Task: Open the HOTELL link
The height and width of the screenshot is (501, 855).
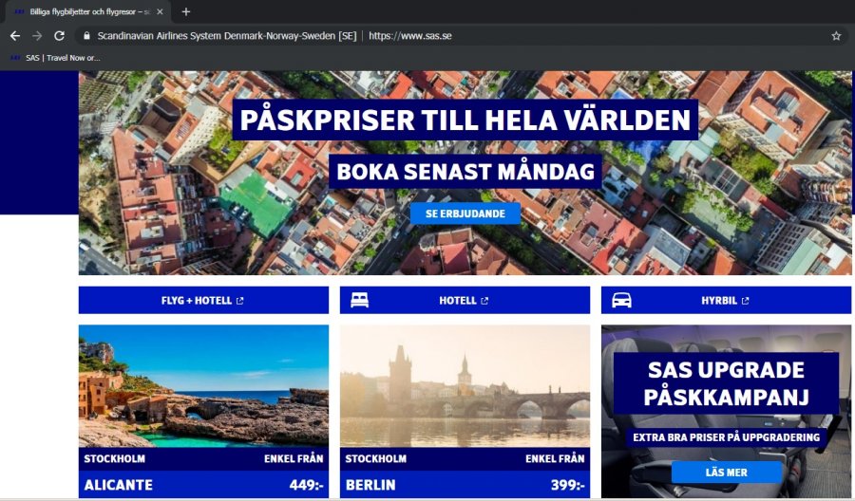Action: click(465, 300)
